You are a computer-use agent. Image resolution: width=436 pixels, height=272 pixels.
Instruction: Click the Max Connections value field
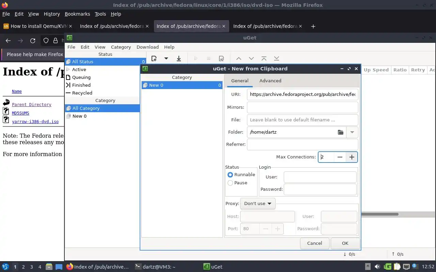point(326,157)
